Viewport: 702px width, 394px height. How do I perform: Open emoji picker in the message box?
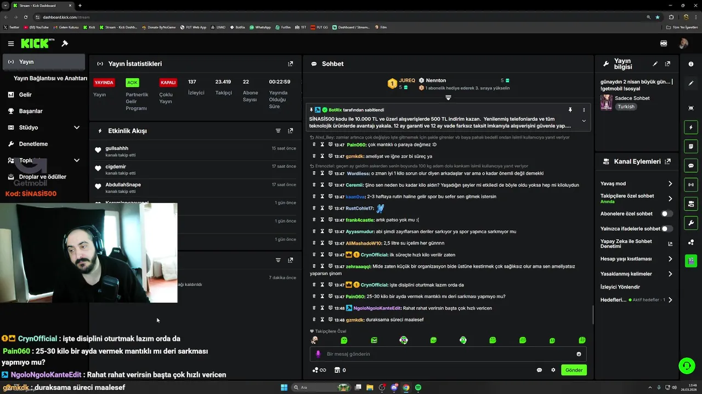[x=579, y=354]
